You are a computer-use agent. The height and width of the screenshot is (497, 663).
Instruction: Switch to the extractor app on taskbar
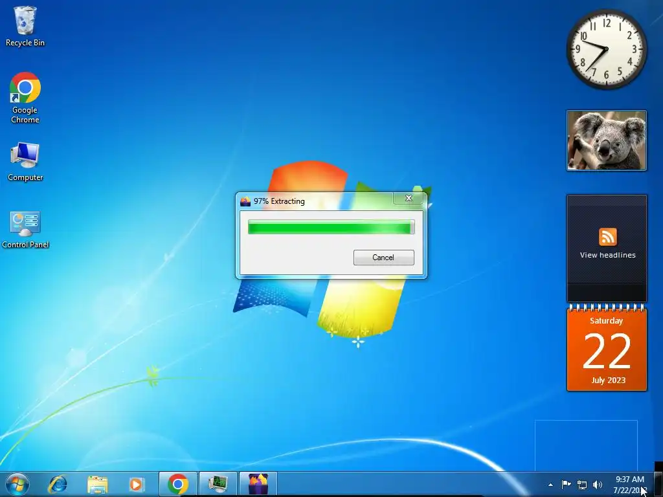(x=258, y=484)
